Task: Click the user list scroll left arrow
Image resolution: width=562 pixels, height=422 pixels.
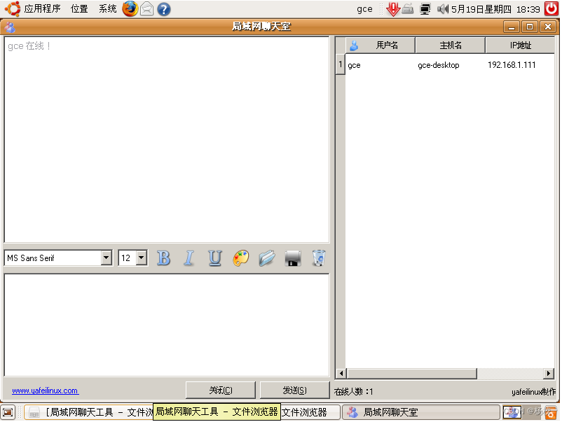Action: click(341, 374)
